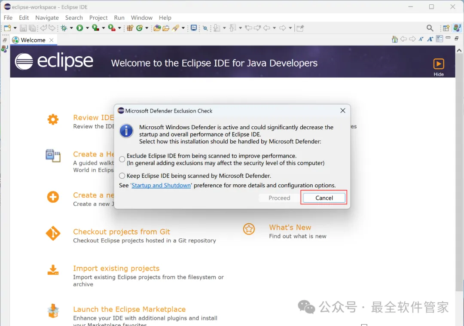Click the green Run icon
Image resolution: width=464 pixels, height=326 pixels.
[x=79, y=28]
